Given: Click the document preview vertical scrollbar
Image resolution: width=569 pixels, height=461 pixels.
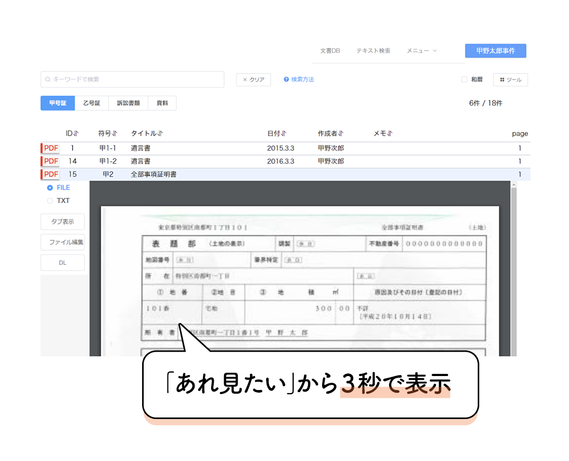Looking at the screenshot, I should click(x=514, y=272).
